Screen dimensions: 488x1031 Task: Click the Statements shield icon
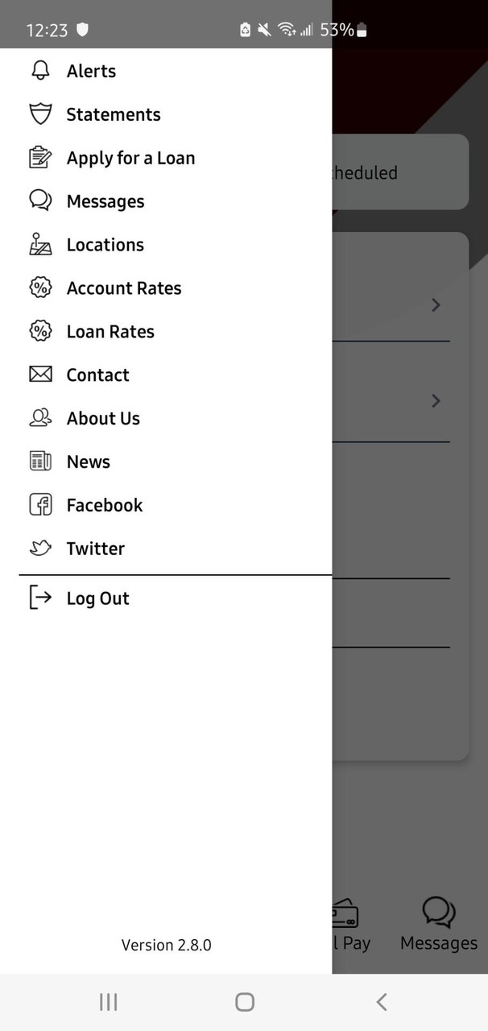(40, 114)
